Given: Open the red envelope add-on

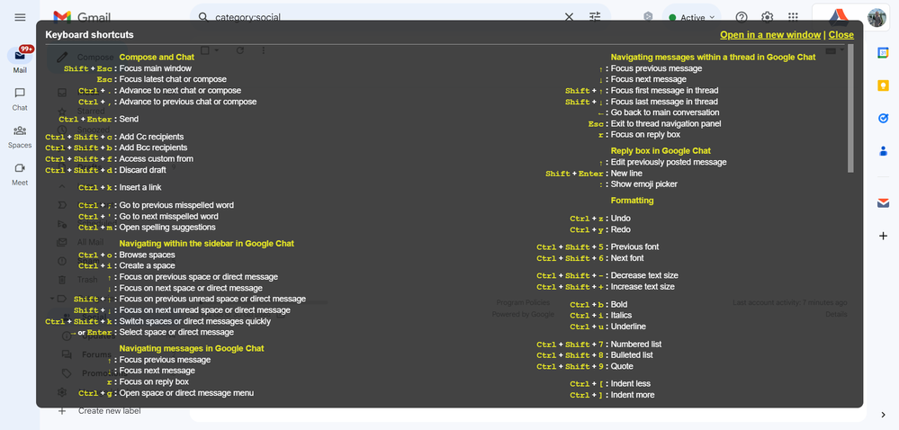Looking at the screenshot, I should pos(883,202).
